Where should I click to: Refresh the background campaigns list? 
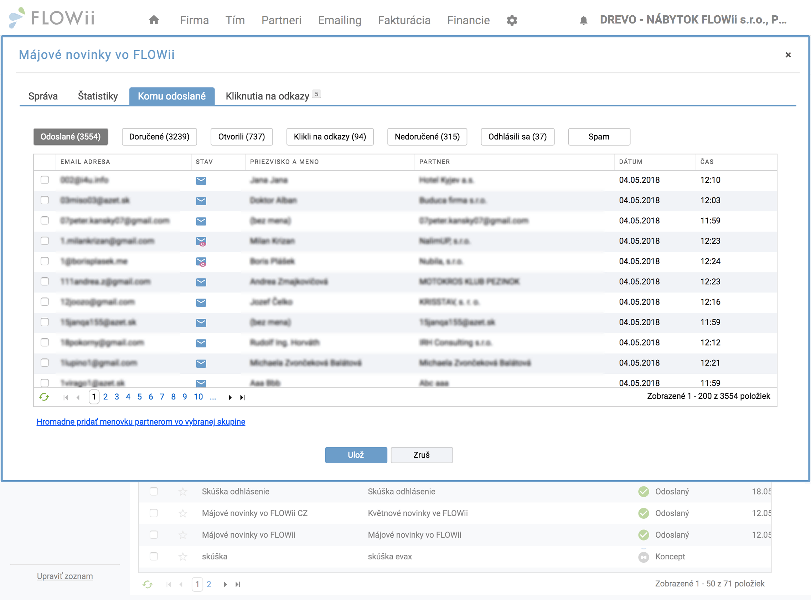pyautogui.click(x=148, y=584)
